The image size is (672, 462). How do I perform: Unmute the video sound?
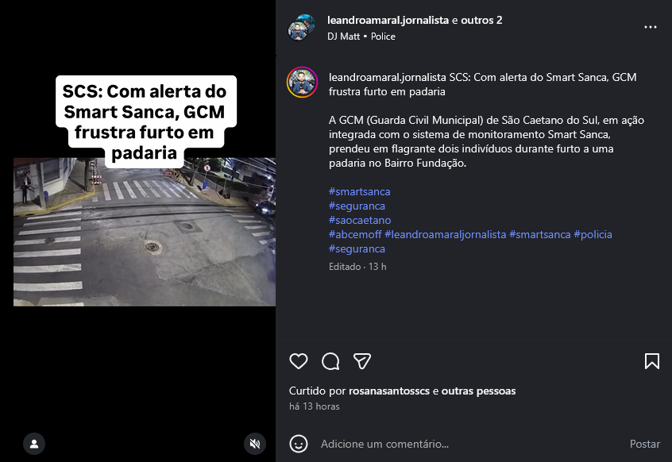(x=254, y=444)
